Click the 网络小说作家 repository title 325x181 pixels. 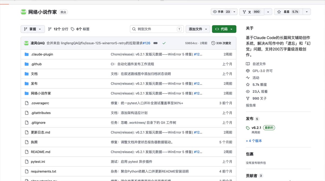pyautogui.click(x=43, y=12)
